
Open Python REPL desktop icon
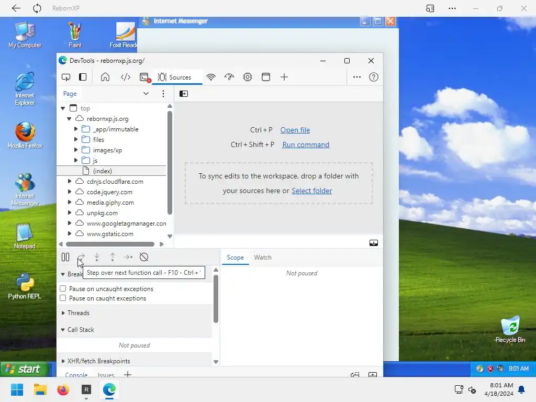25,286
